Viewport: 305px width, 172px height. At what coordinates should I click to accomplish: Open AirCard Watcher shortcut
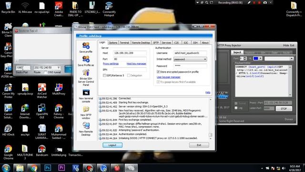(42, 91)
